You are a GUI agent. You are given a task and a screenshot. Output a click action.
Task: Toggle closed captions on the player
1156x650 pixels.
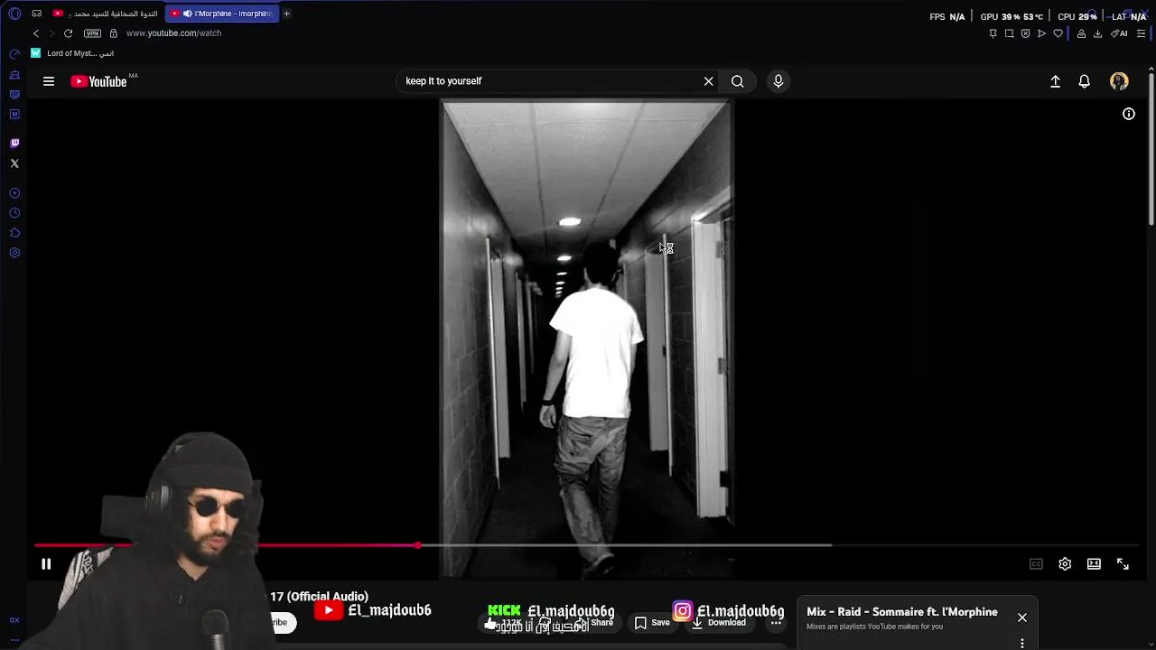point(1036,564)
